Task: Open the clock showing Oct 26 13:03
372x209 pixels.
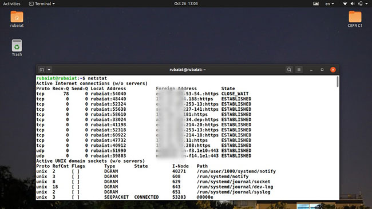Action: [x=186, y=3]
